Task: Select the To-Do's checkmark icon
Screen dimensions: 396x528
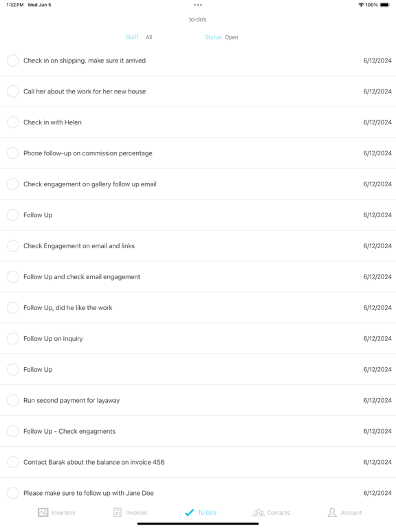Action: (189, 512)
